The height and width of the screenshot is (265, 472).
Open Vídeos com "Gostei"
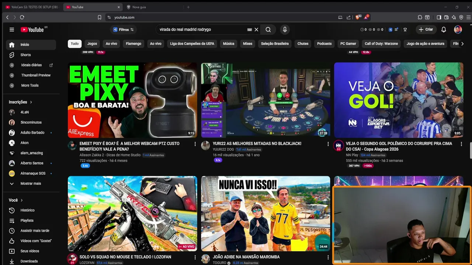click(x=31, y=241)
